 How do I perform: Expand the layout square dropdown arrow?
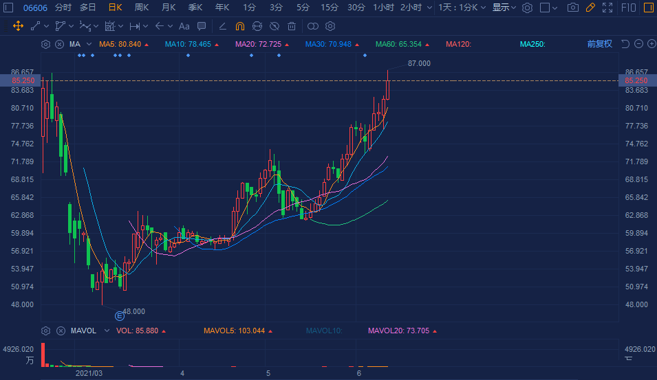click(x=555, y=8)
